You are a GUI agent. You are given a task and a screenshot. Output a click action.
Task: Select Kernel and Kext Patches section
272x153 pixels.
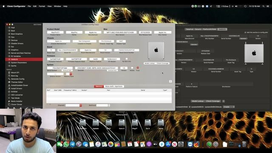click(x=21, y=53)
